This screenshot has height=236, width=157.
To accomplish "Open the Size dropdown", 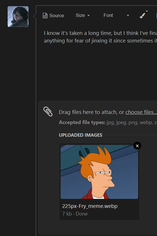I will (x=83, y=15).
